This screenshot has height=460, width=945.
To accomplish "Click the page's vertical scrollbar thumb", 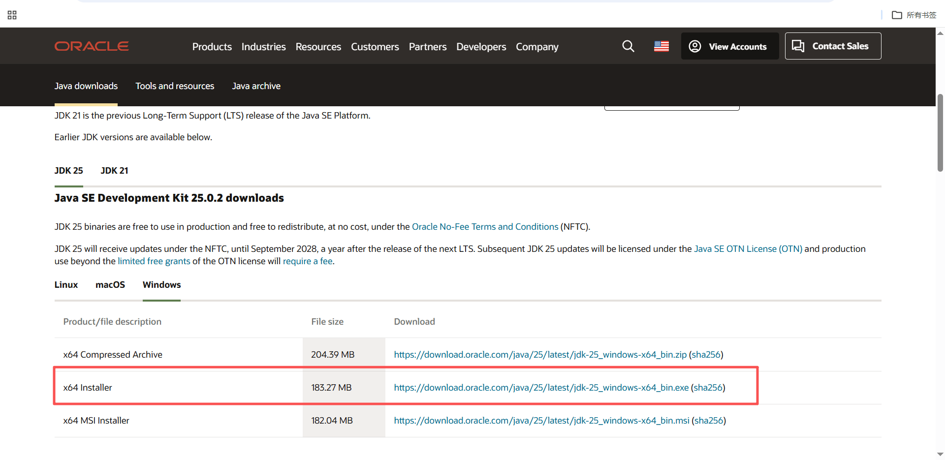I will (x=940, y=133).
